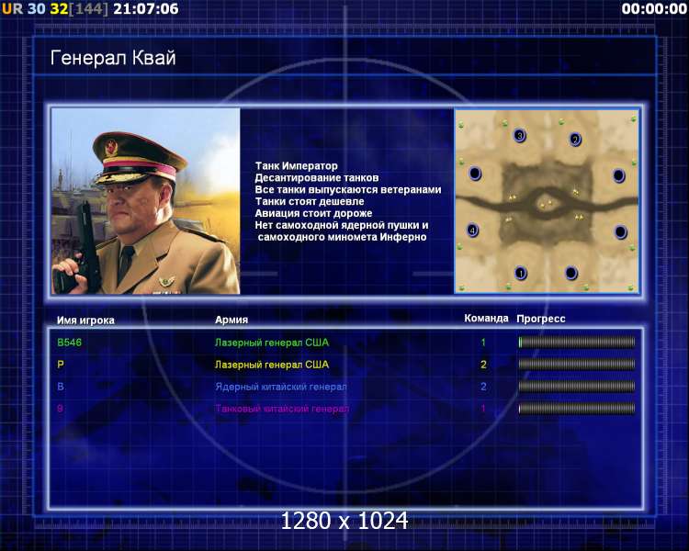Viewport: 689px width, 551px height.
Task: Click the loading progress bar for player B546
Action: [x=577, y=343]
